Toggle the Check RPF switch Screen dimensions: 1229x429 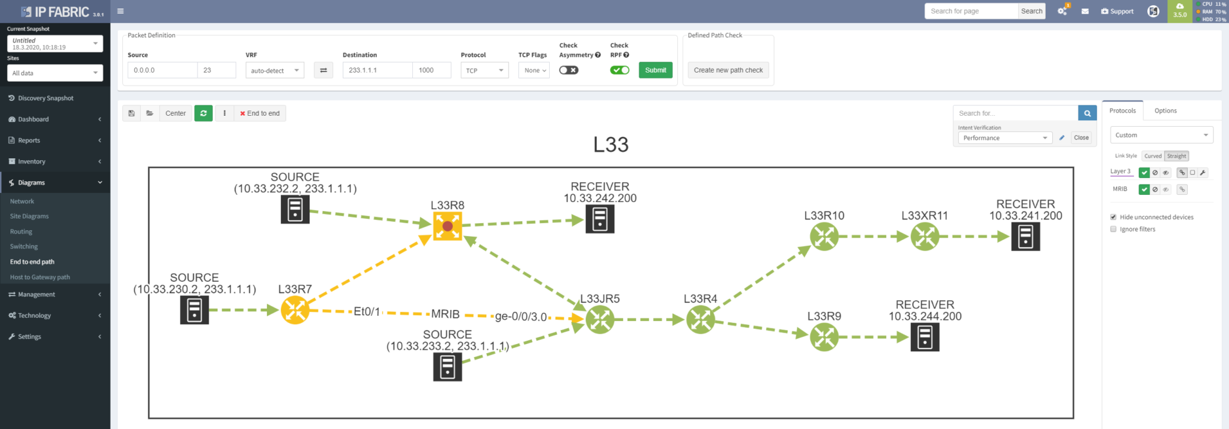[x=620, y=70]
